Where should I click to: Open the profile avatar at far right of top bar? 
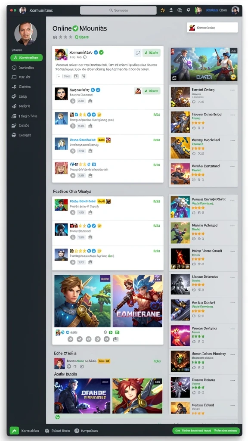(235, 10)
